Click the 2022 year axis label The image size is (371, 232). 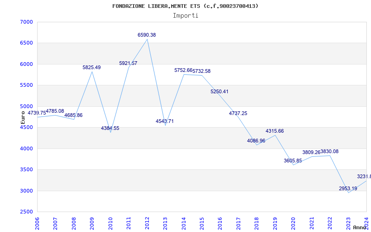pos(330,223)
